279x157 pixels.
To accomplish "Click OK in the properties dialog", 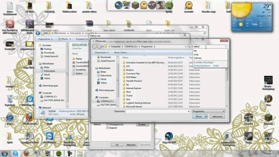I will (117, 145).
